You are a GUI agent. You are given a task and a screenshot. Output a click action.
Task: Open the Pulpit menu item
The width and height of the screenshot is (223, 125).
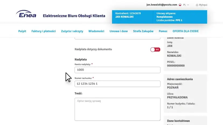22,31
